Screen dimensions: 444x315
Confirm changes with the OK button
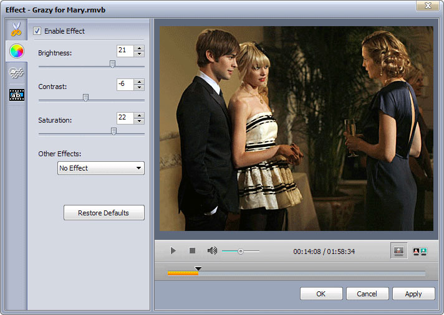(x=321, y=294)
